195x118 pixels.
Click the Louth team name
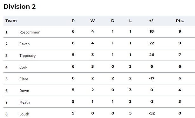click(24, 114)
